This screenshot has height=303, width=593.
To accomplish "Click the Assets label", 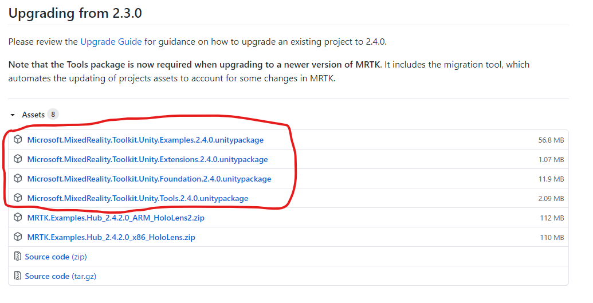I will (33, 115).
